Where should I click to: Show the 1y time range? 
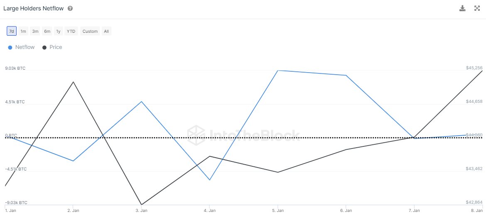[x=59, y=31]
